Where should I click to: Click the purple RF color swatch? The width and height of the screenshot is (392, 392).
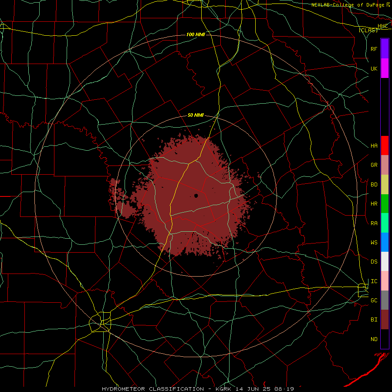click(x=385, y=49)
